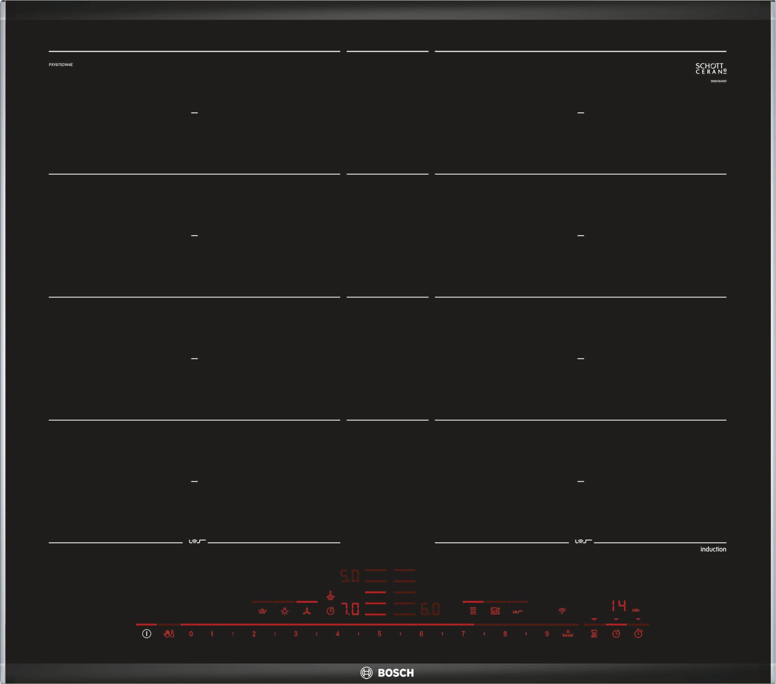Tap the arrow above the clock icon

(616, 619)
